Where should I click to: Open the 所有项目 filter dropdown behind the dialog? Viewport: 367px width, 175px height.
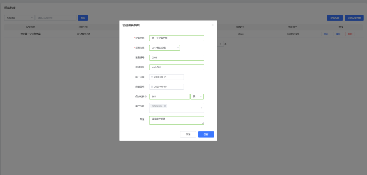pos(19,18)
